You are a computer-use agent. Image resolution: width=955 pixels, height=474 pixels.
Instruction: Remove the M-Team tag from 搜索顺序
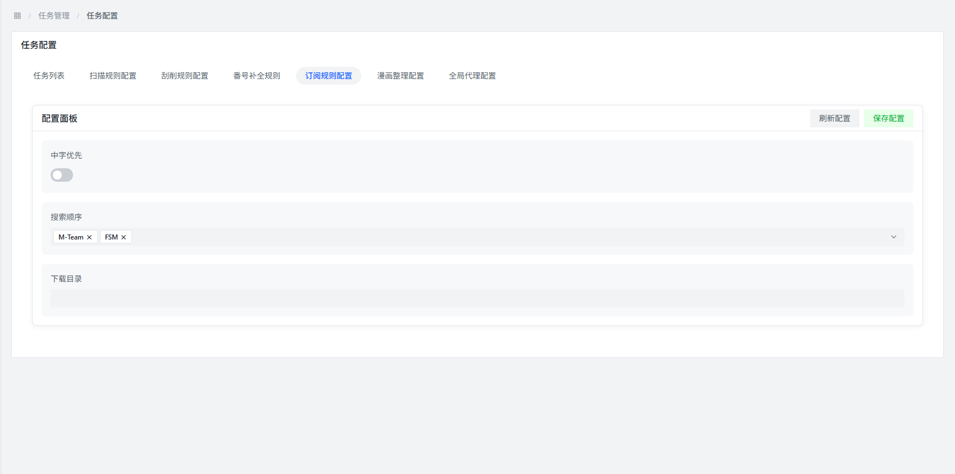[x=89, y=237]
